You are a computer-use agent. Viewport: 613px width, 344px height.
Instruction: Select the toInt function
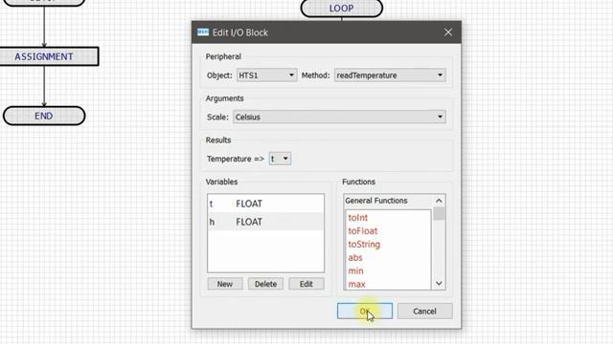(x=357, y=218)
